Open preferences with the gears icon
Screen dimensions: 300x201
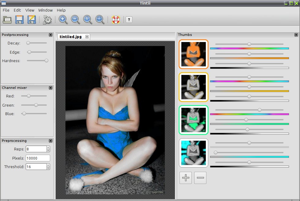pos(47,19)
